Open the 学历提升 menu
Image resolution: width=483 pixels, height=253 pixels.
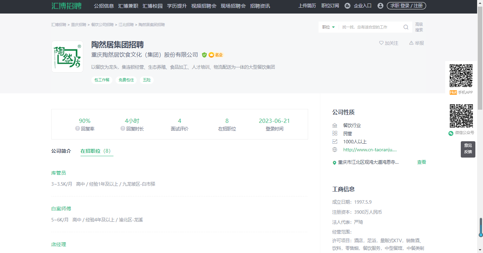point(177,6)
